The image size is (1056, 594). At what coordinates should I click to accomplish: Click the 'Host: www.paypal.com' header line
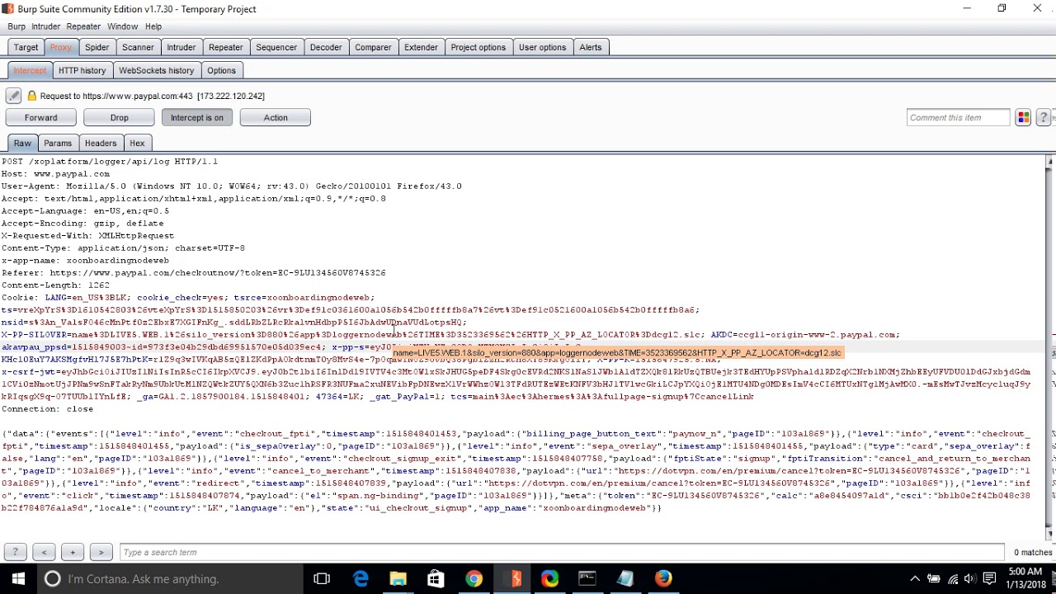point(55,174)
